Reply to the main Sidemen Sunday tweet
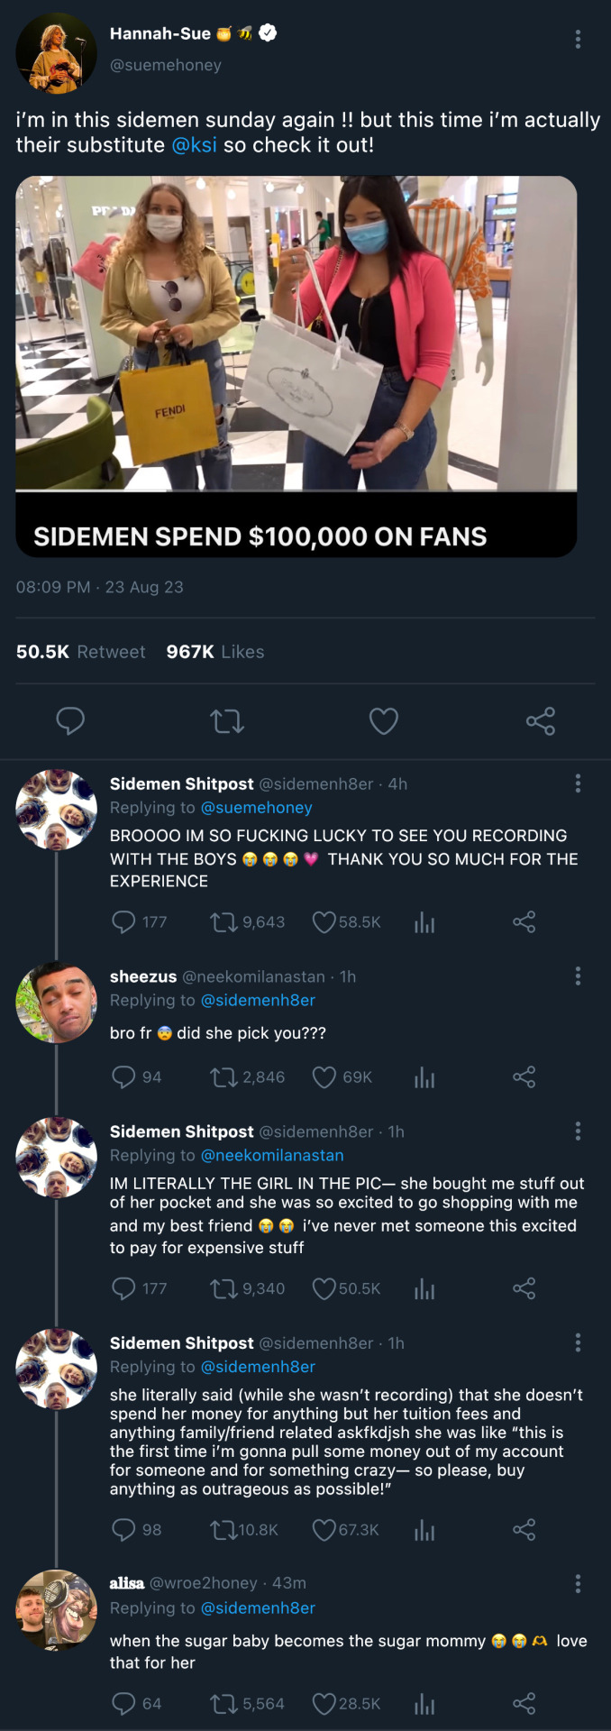 [70, 721]
